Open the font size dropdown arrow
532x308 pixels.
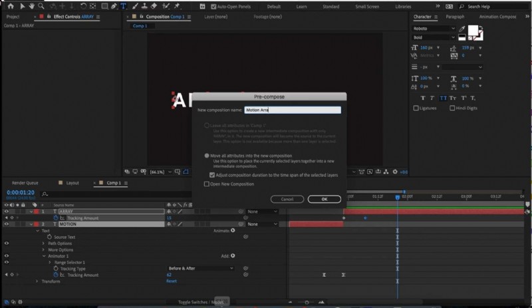click(438, 47)
